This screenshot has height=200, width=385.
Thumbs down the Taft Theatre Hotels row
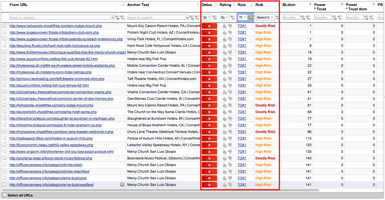click(x=230, y=79)
